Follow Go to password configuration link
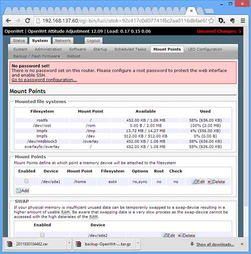 44,80
